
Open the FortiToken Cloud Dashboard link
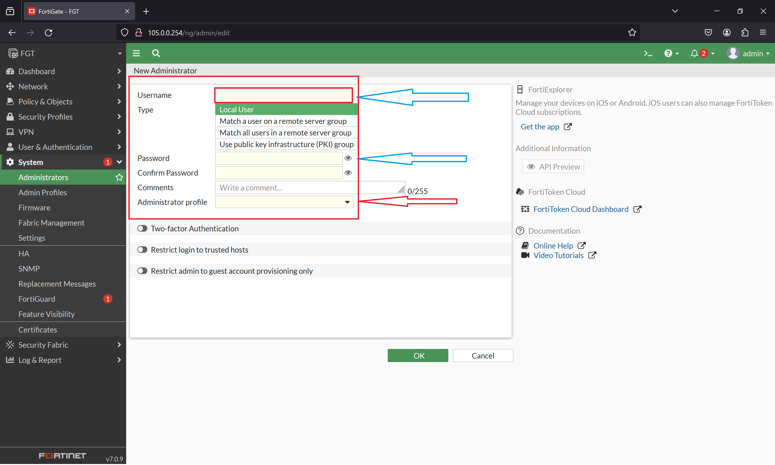pyautogui.click(x=581, y=209)
